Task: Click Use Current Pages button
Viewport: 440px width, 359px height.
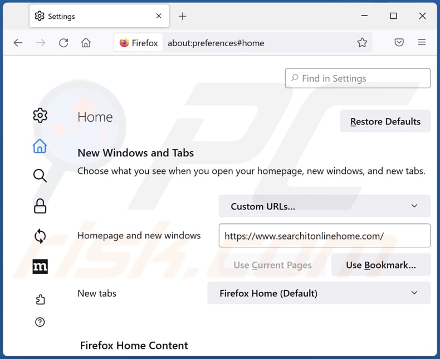Action: pyautogui.click(x=272, y=265)
